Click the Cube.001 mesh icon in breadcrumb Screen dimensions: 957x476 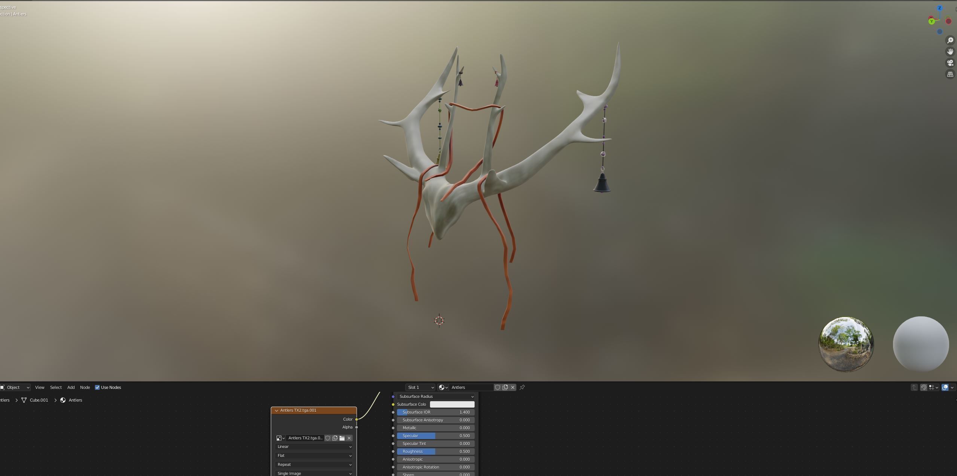coord(24,400)
